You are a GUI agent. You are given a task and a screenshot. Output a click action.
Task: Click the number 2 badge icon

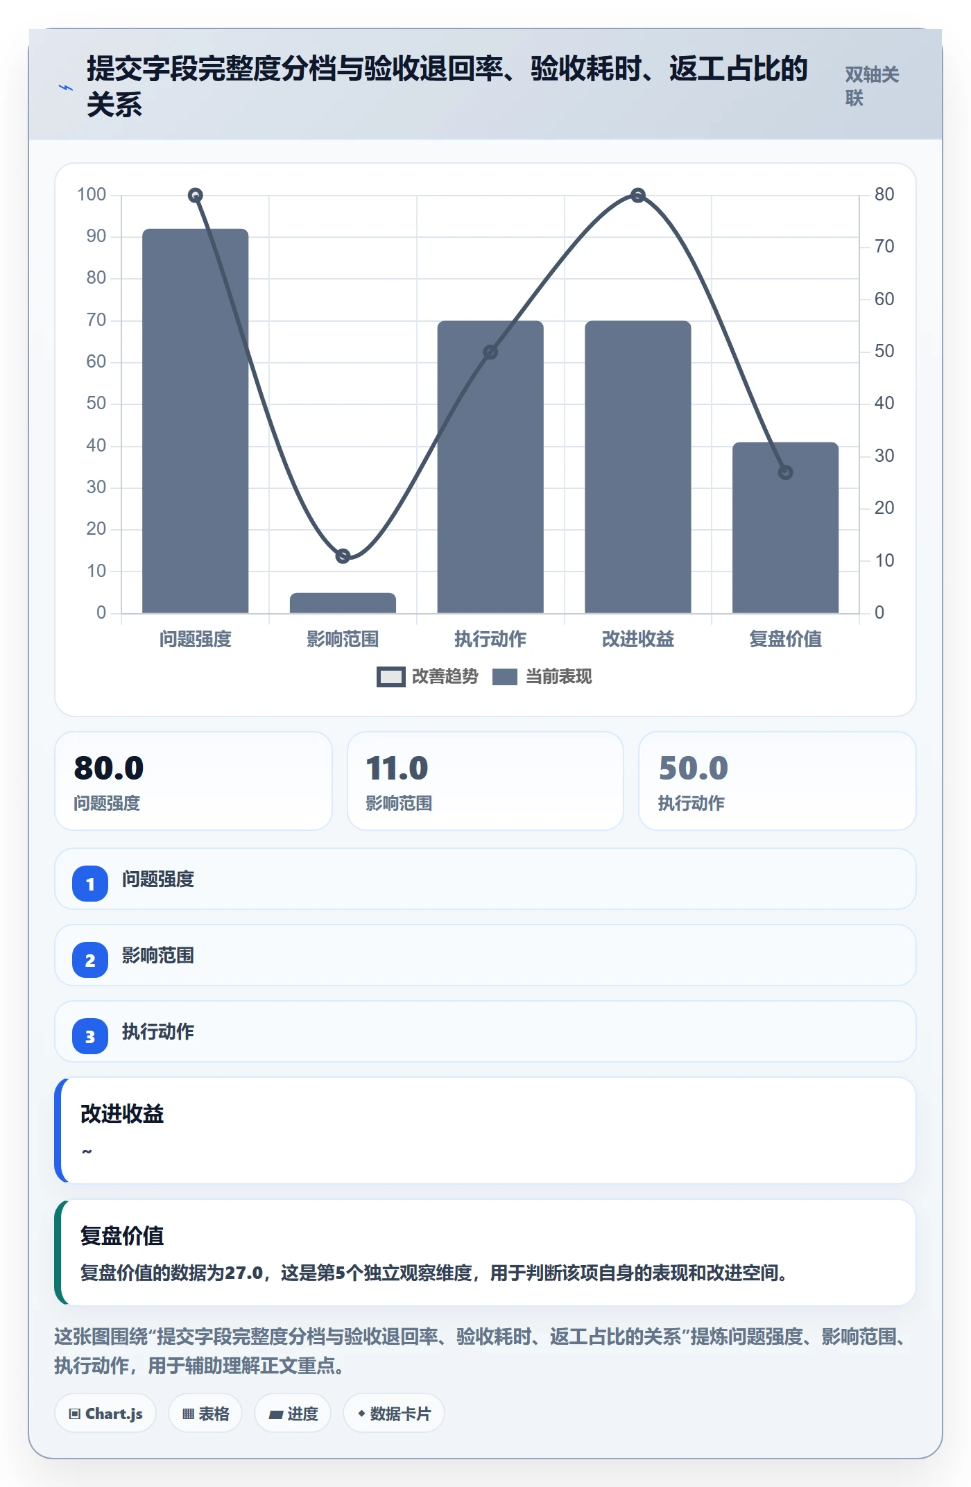(x=90, y=960)
